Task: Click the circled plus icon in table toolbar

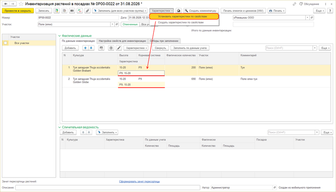Action: coord(111,48)
